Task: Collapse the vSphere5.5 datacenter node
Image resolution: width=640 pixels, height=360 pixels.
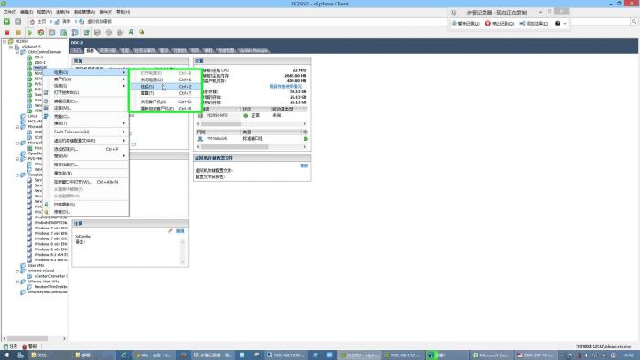Action: 11,47
